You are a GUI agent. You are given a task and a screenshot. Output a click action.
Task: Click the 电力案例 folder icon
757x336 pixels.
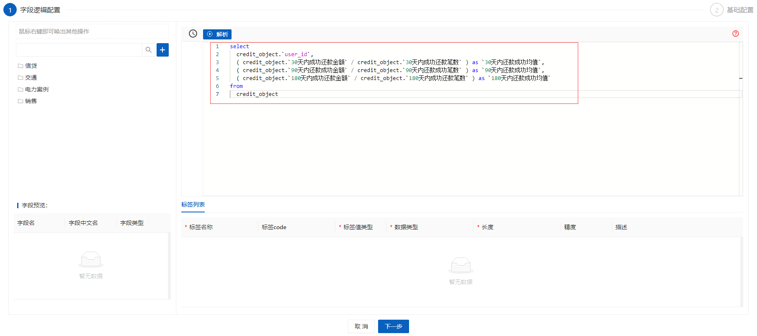click(21, 89)
